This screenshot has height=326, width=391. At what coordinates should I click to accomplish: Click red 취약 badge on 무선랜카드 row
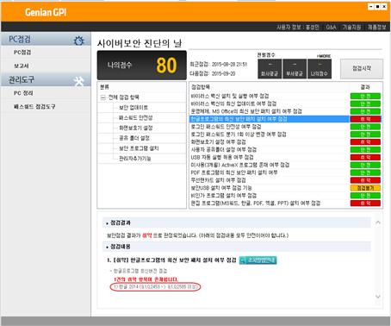click(x=365, y=180)
